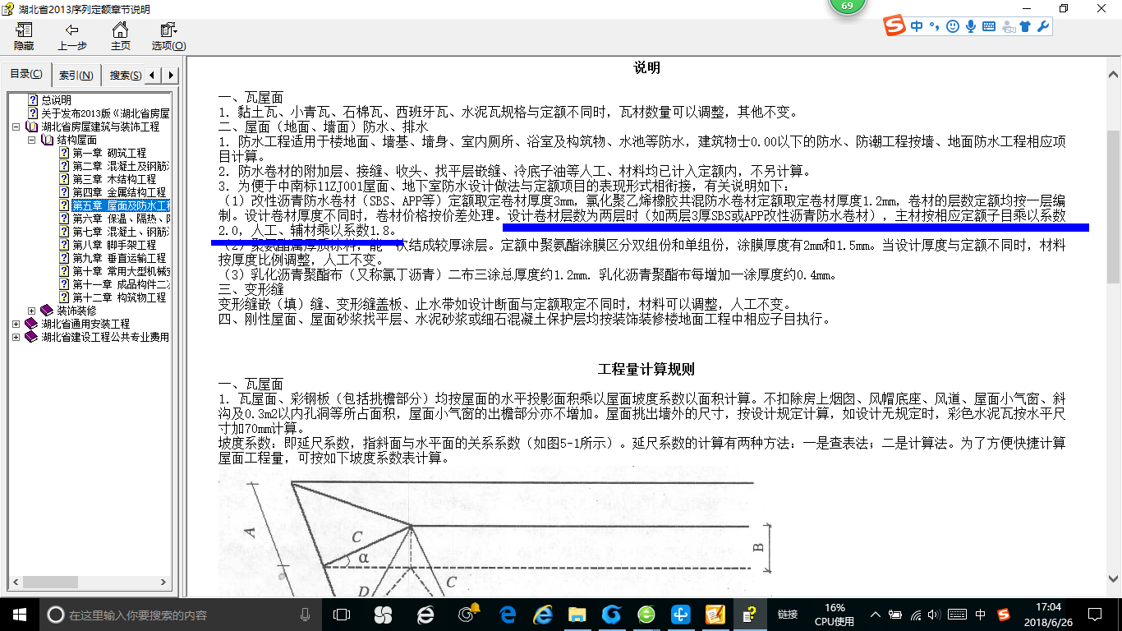
Task: Click the taskbar search microphone icon
Action: pyautogui.click(x=306, y=614)
